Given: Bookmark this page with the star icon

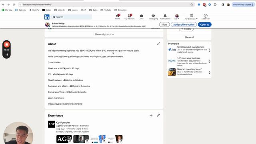Looking at the screenshot, I should [192, 4].
